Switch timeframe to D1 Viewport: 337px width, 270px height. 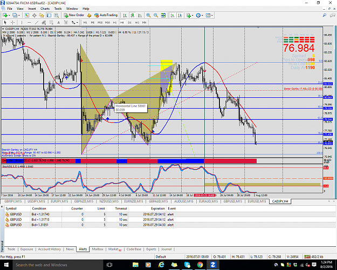[129, 22]
